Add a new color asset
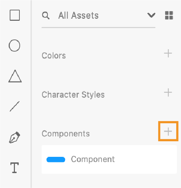The width and height of the screenshot is (181, 188). click(168, 53)
